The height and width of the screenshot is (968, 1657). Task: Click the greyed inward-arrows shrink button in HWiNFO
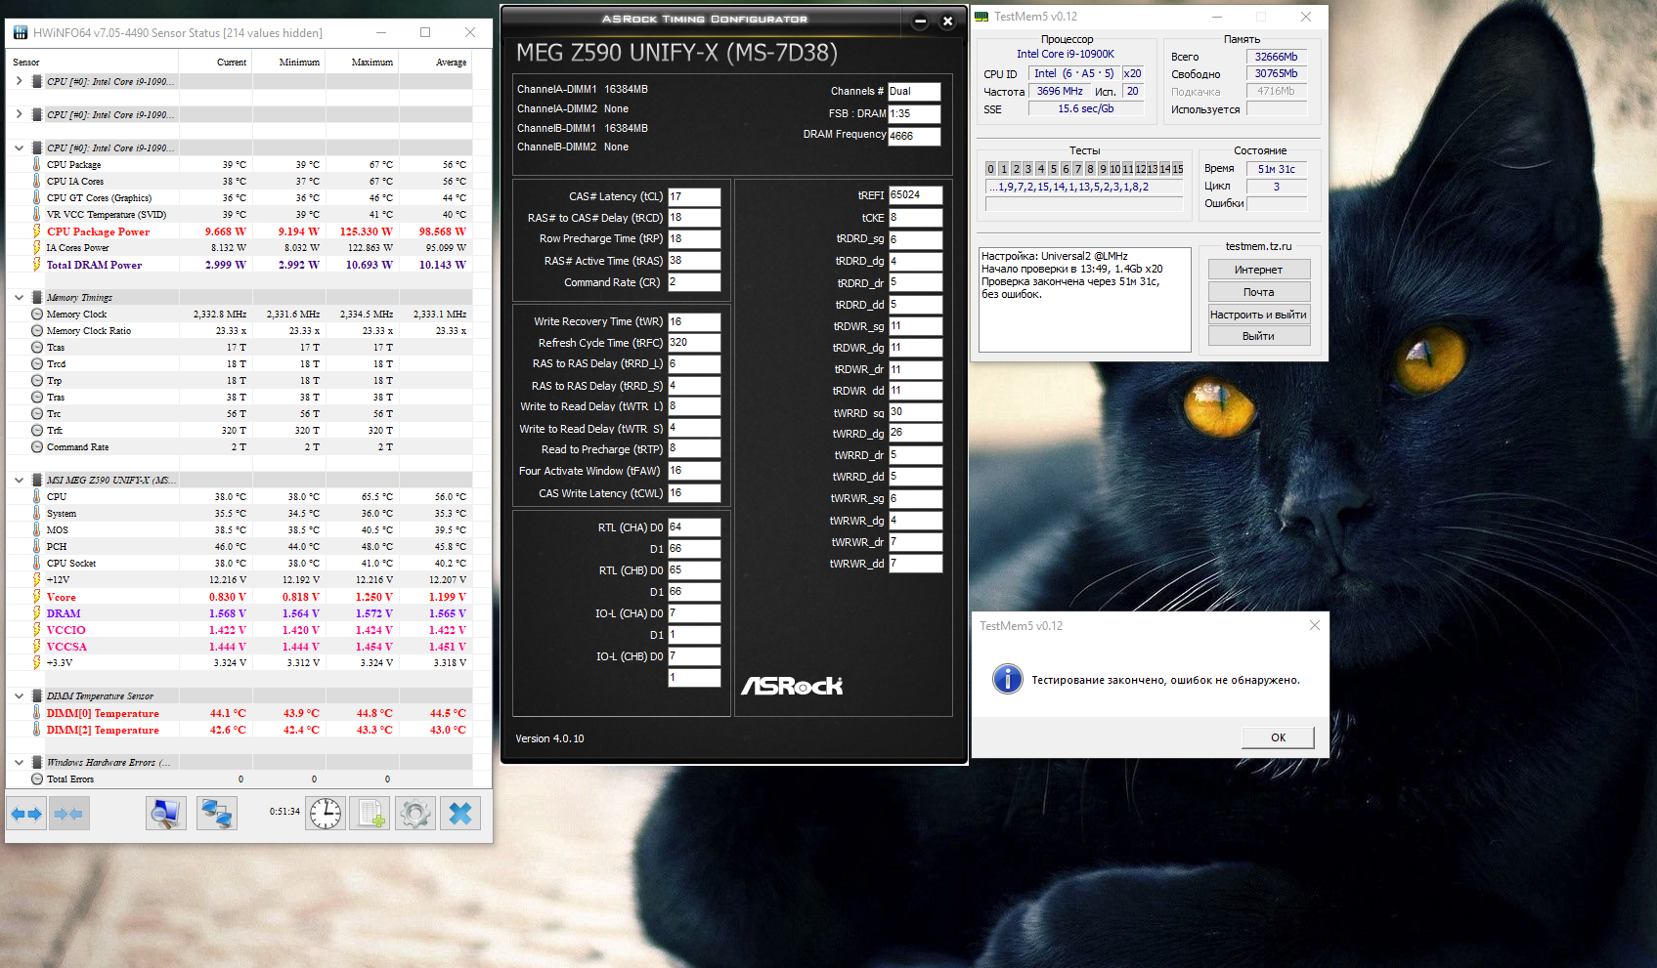coord(68,814)
